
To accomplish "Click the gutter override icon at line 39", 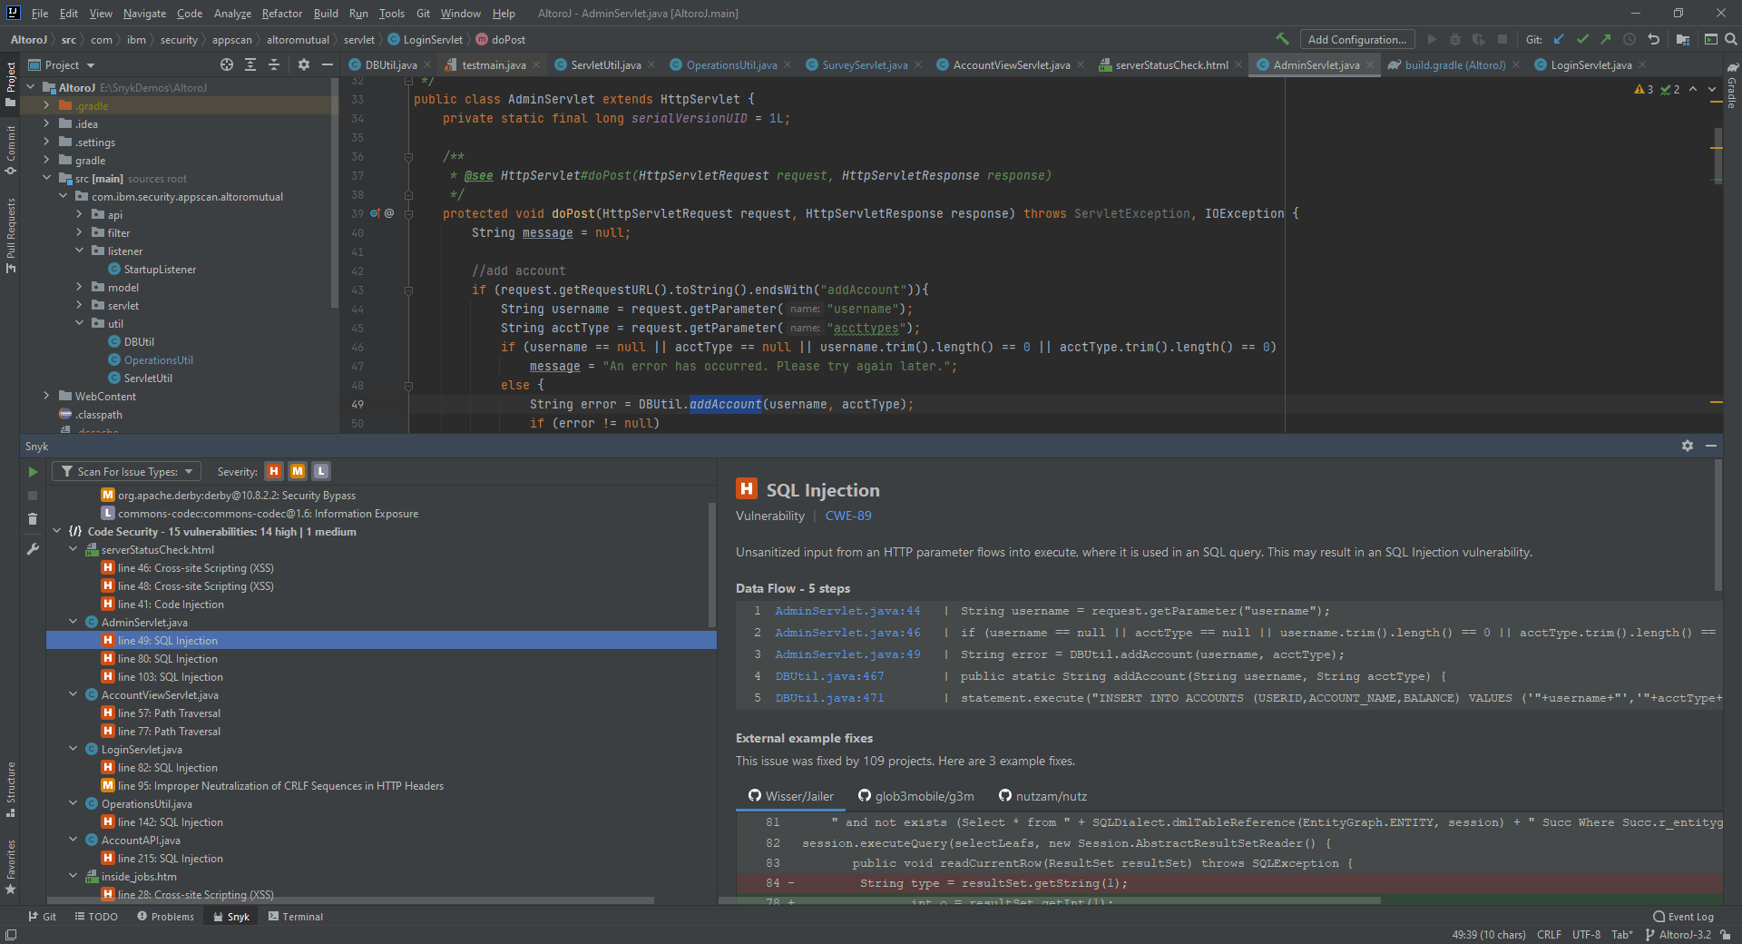I will (376, 213).
